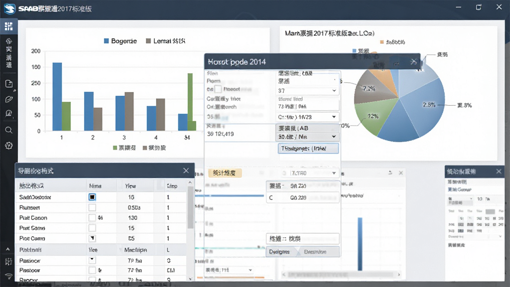
Task: Close the small panel at bottom right
Action: pyautogui.click(x=499, y=171)
